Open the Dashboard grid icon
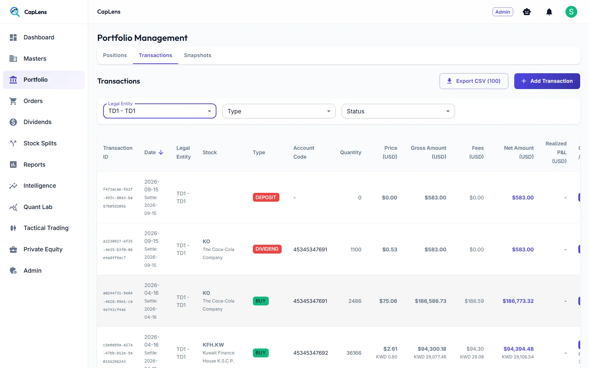 (13, 38)
